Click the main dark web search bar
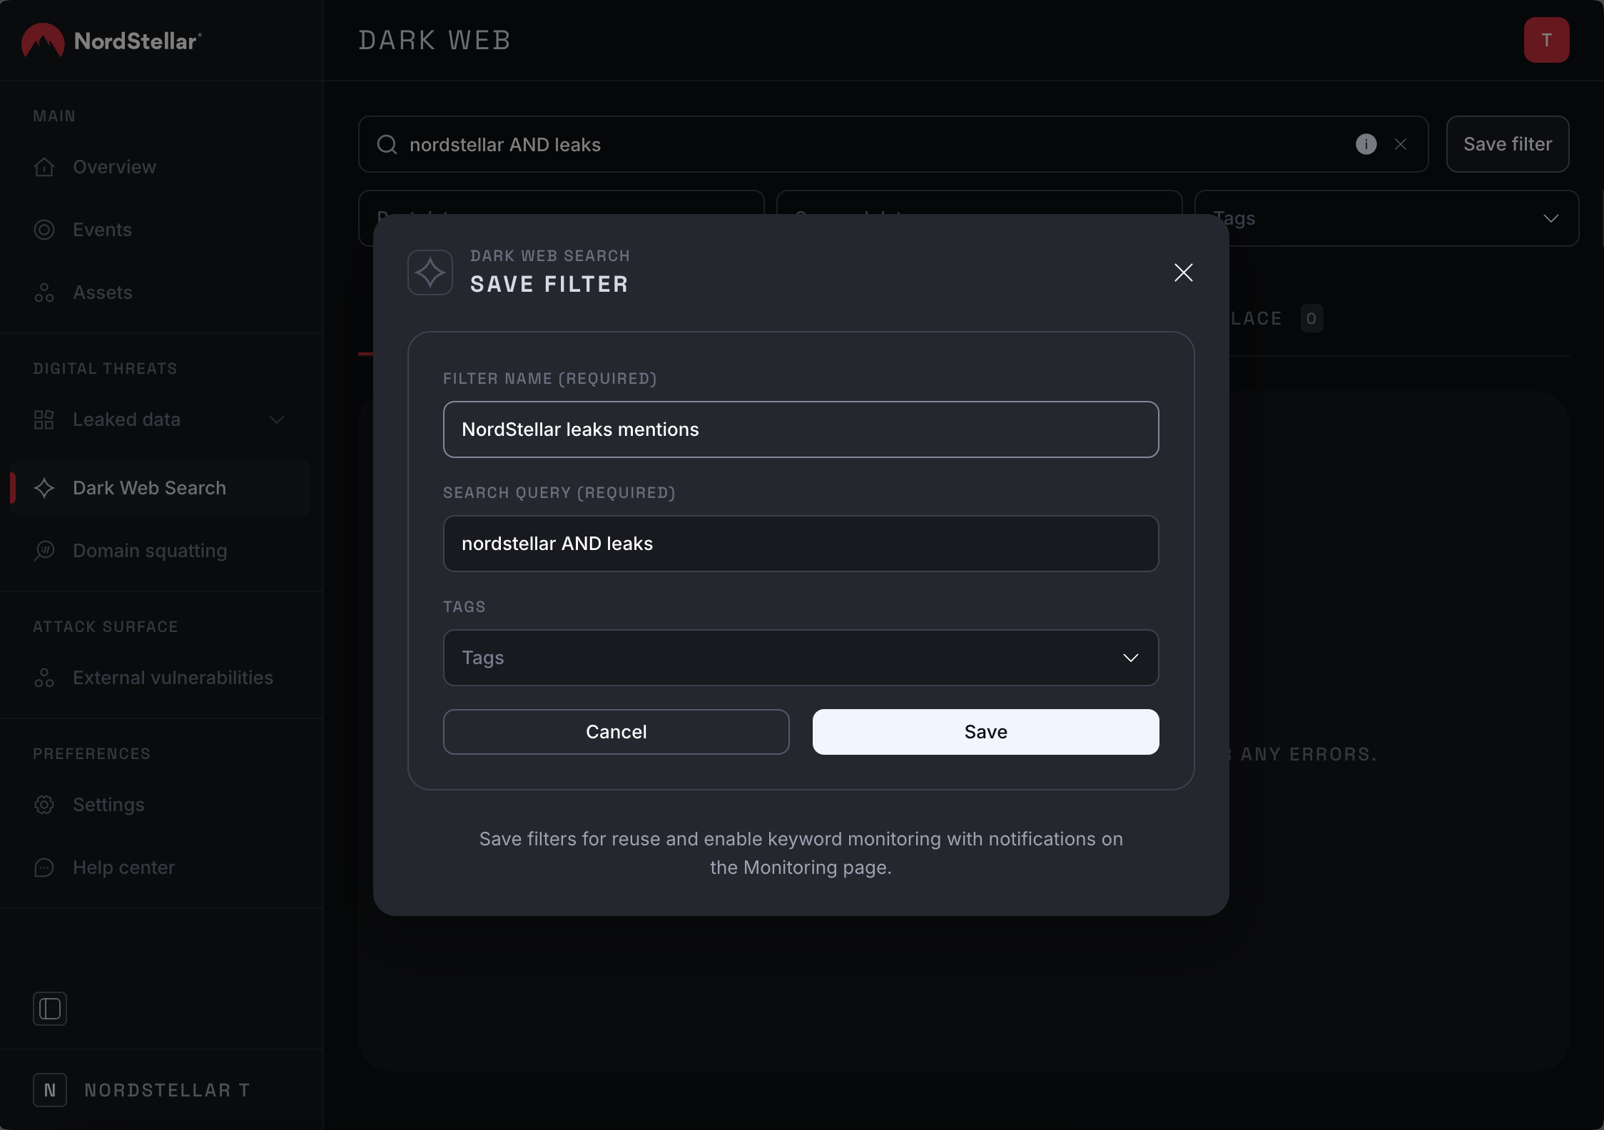Viewport: 1604px width, 1130px height. point(893,144)
